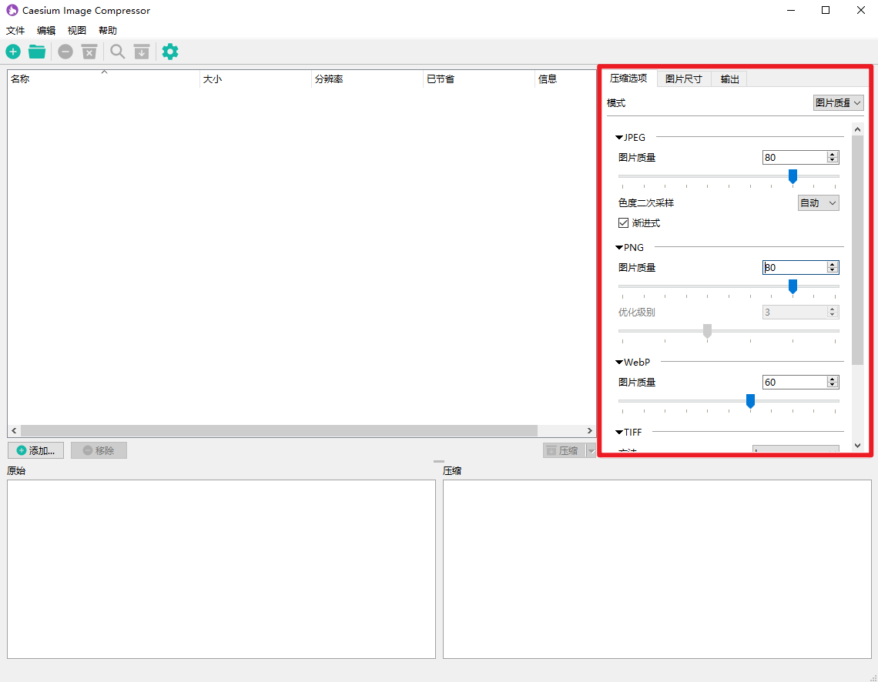Click the gray compress box toolbar icon
Viewport: 878px width, 682px height.
[x=141, y=52]
